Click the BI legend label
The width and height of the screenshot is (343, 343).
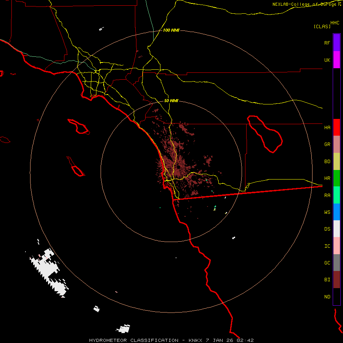click(x=327, y=280)
